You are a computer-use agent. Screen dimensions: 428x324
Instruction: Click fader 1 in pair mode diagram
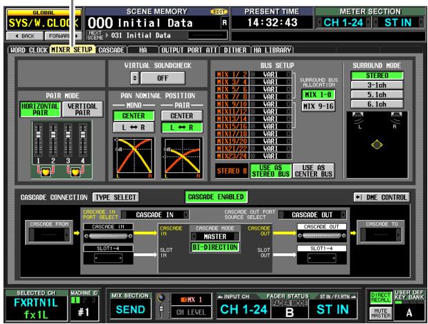[x=38, y=141]
